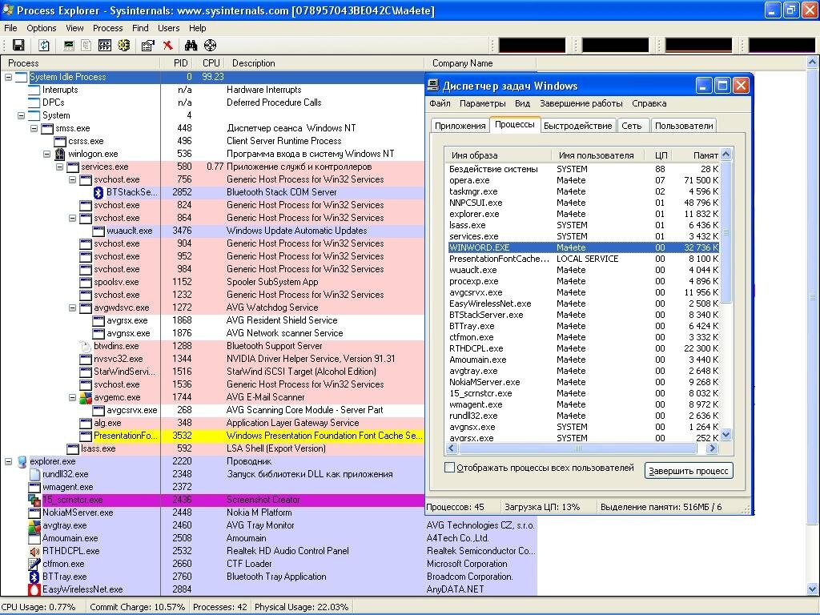The width and height of the screenshot is (820, 615).
Task: Sort by the Имя образа column header
Action: coord(498,155)
